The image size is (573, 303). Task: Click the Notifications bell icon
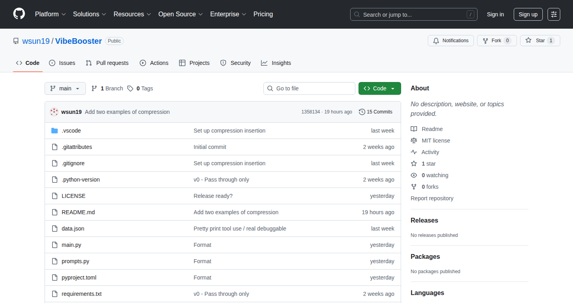click(x=436, y=41)
